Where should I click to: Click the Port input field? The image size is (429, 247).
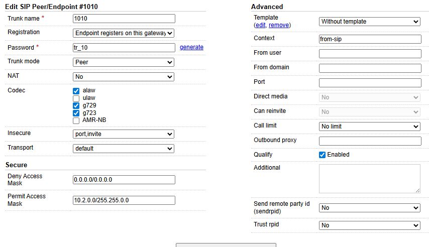coord(370,83)
